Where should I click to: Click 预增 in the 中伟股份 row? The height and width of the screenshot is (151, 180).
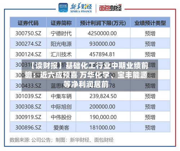tap(150, 117)
